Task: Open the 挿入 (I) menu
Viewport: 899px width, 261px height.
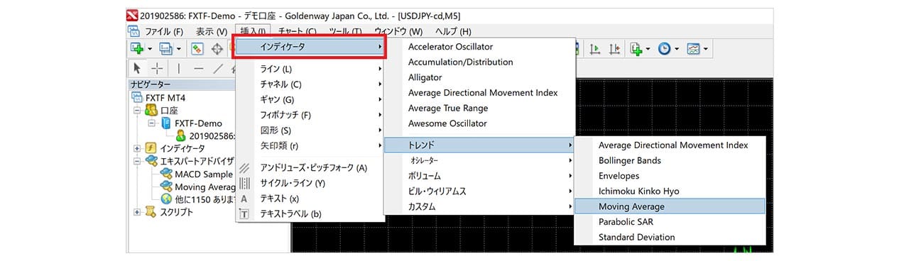Action: click(253, 31)
